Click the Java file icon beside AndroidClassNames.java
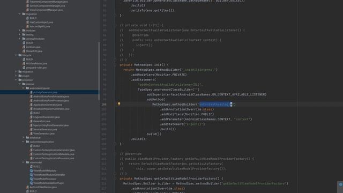The height and width of the screenshot is (193, 343). click(x=27, y=187)
